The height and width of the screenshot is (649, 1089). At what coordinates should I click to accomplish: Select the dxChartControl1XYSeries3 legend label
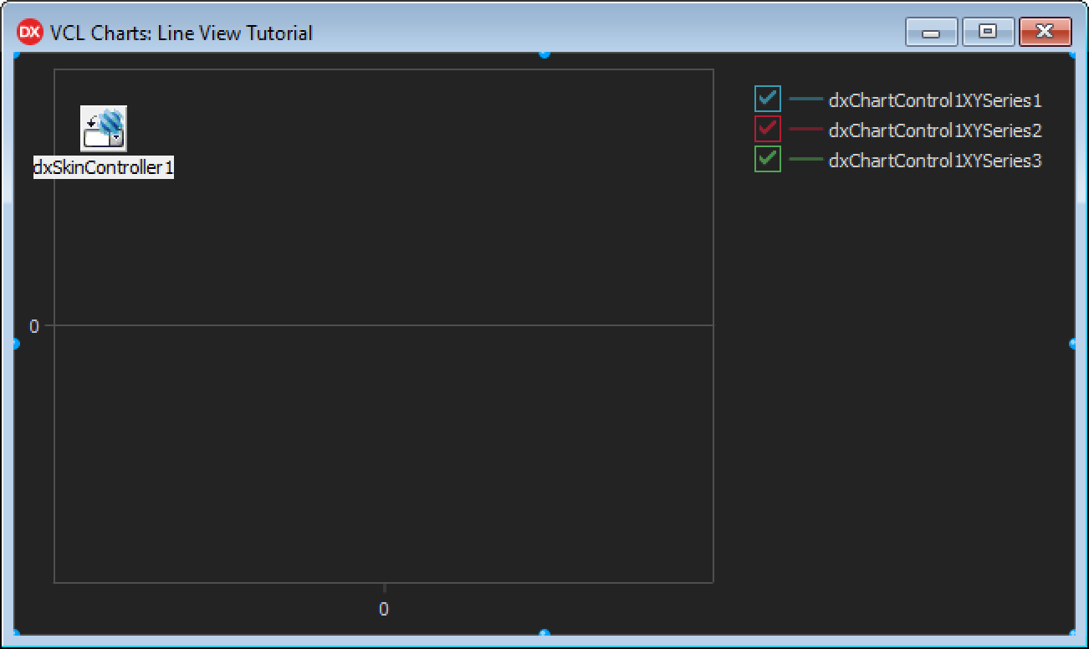934,161
